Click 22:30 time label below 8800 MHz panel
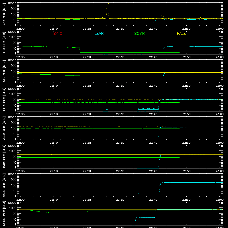228x228 pixels. click(x=120, y=200)
